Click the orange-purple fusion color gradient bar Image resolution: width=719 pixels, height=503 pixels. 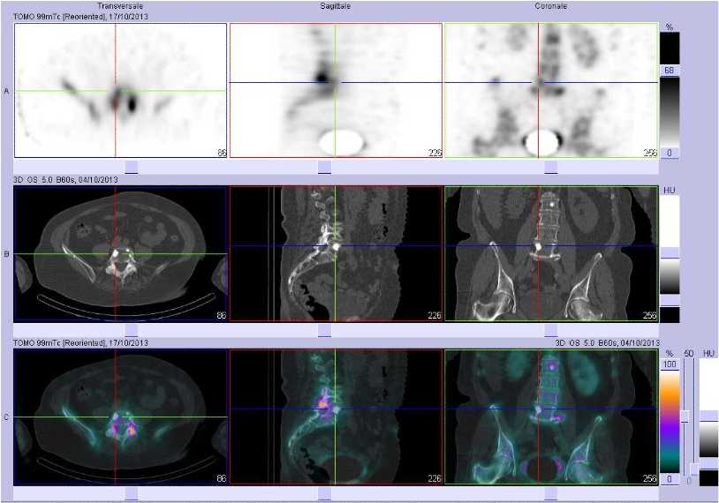click(670, 422)
